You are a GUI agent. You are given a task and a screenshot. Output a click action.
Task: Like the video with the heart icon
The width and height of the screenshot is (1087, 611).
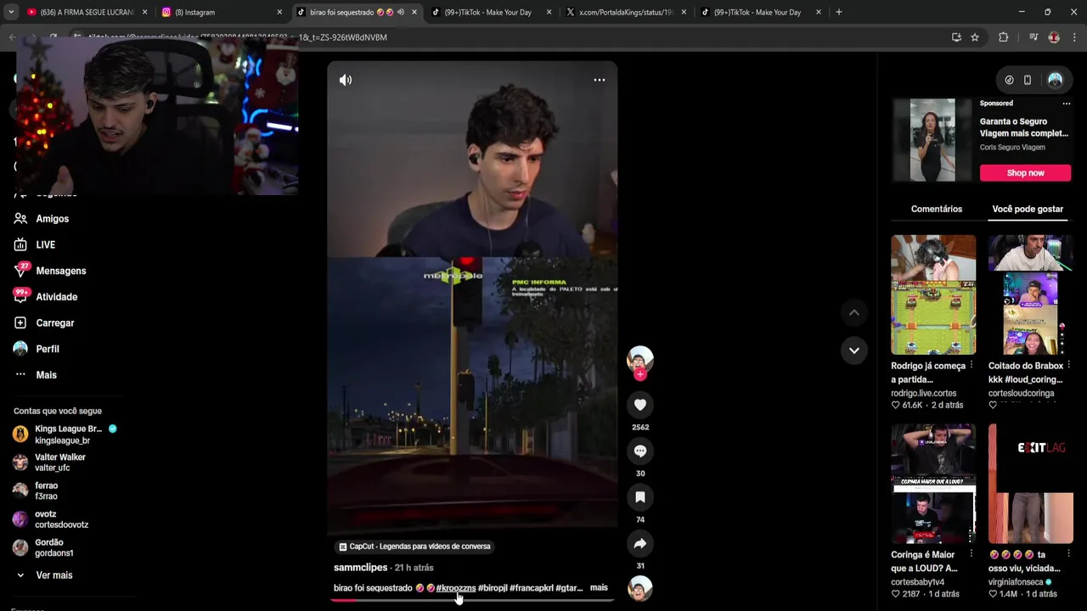(640, 405)
